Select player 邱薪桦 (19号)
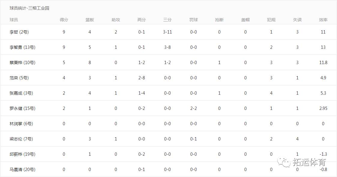 22,154
